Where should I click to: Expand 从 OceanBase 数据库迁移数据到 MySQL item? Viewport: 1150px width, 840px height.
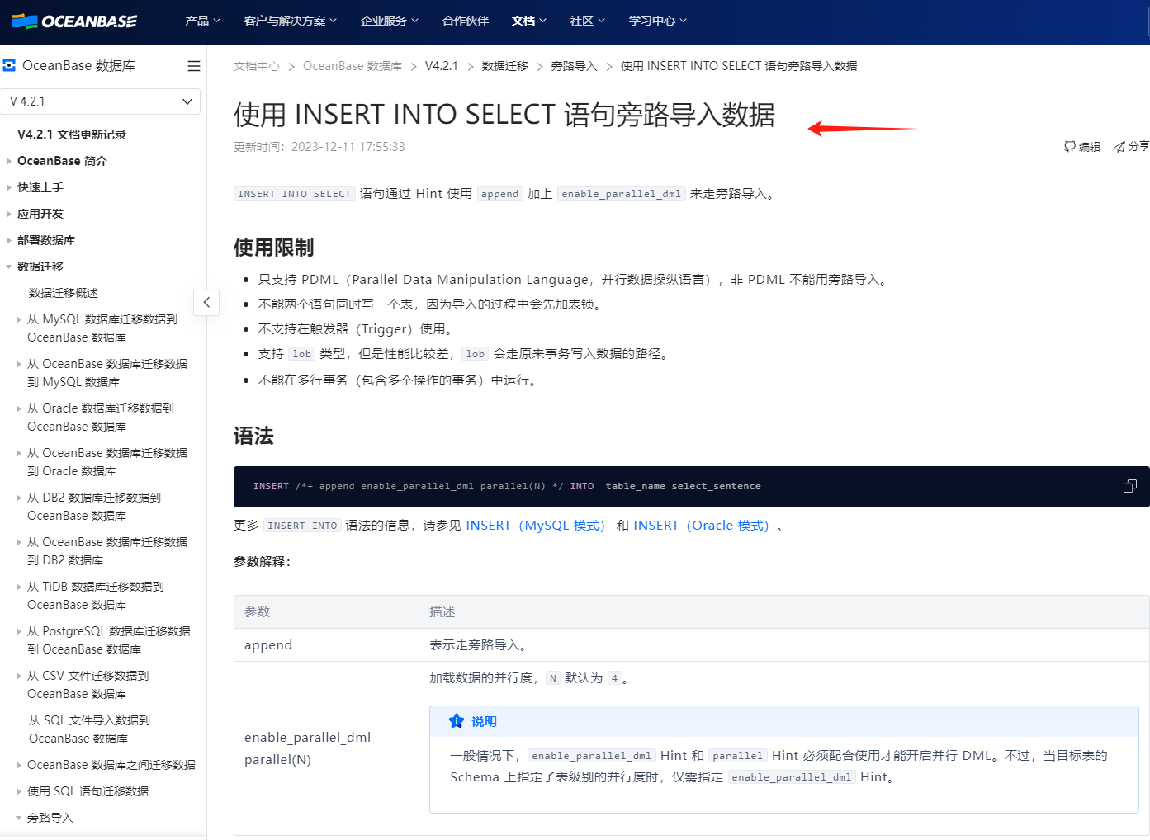coord(19,364)
